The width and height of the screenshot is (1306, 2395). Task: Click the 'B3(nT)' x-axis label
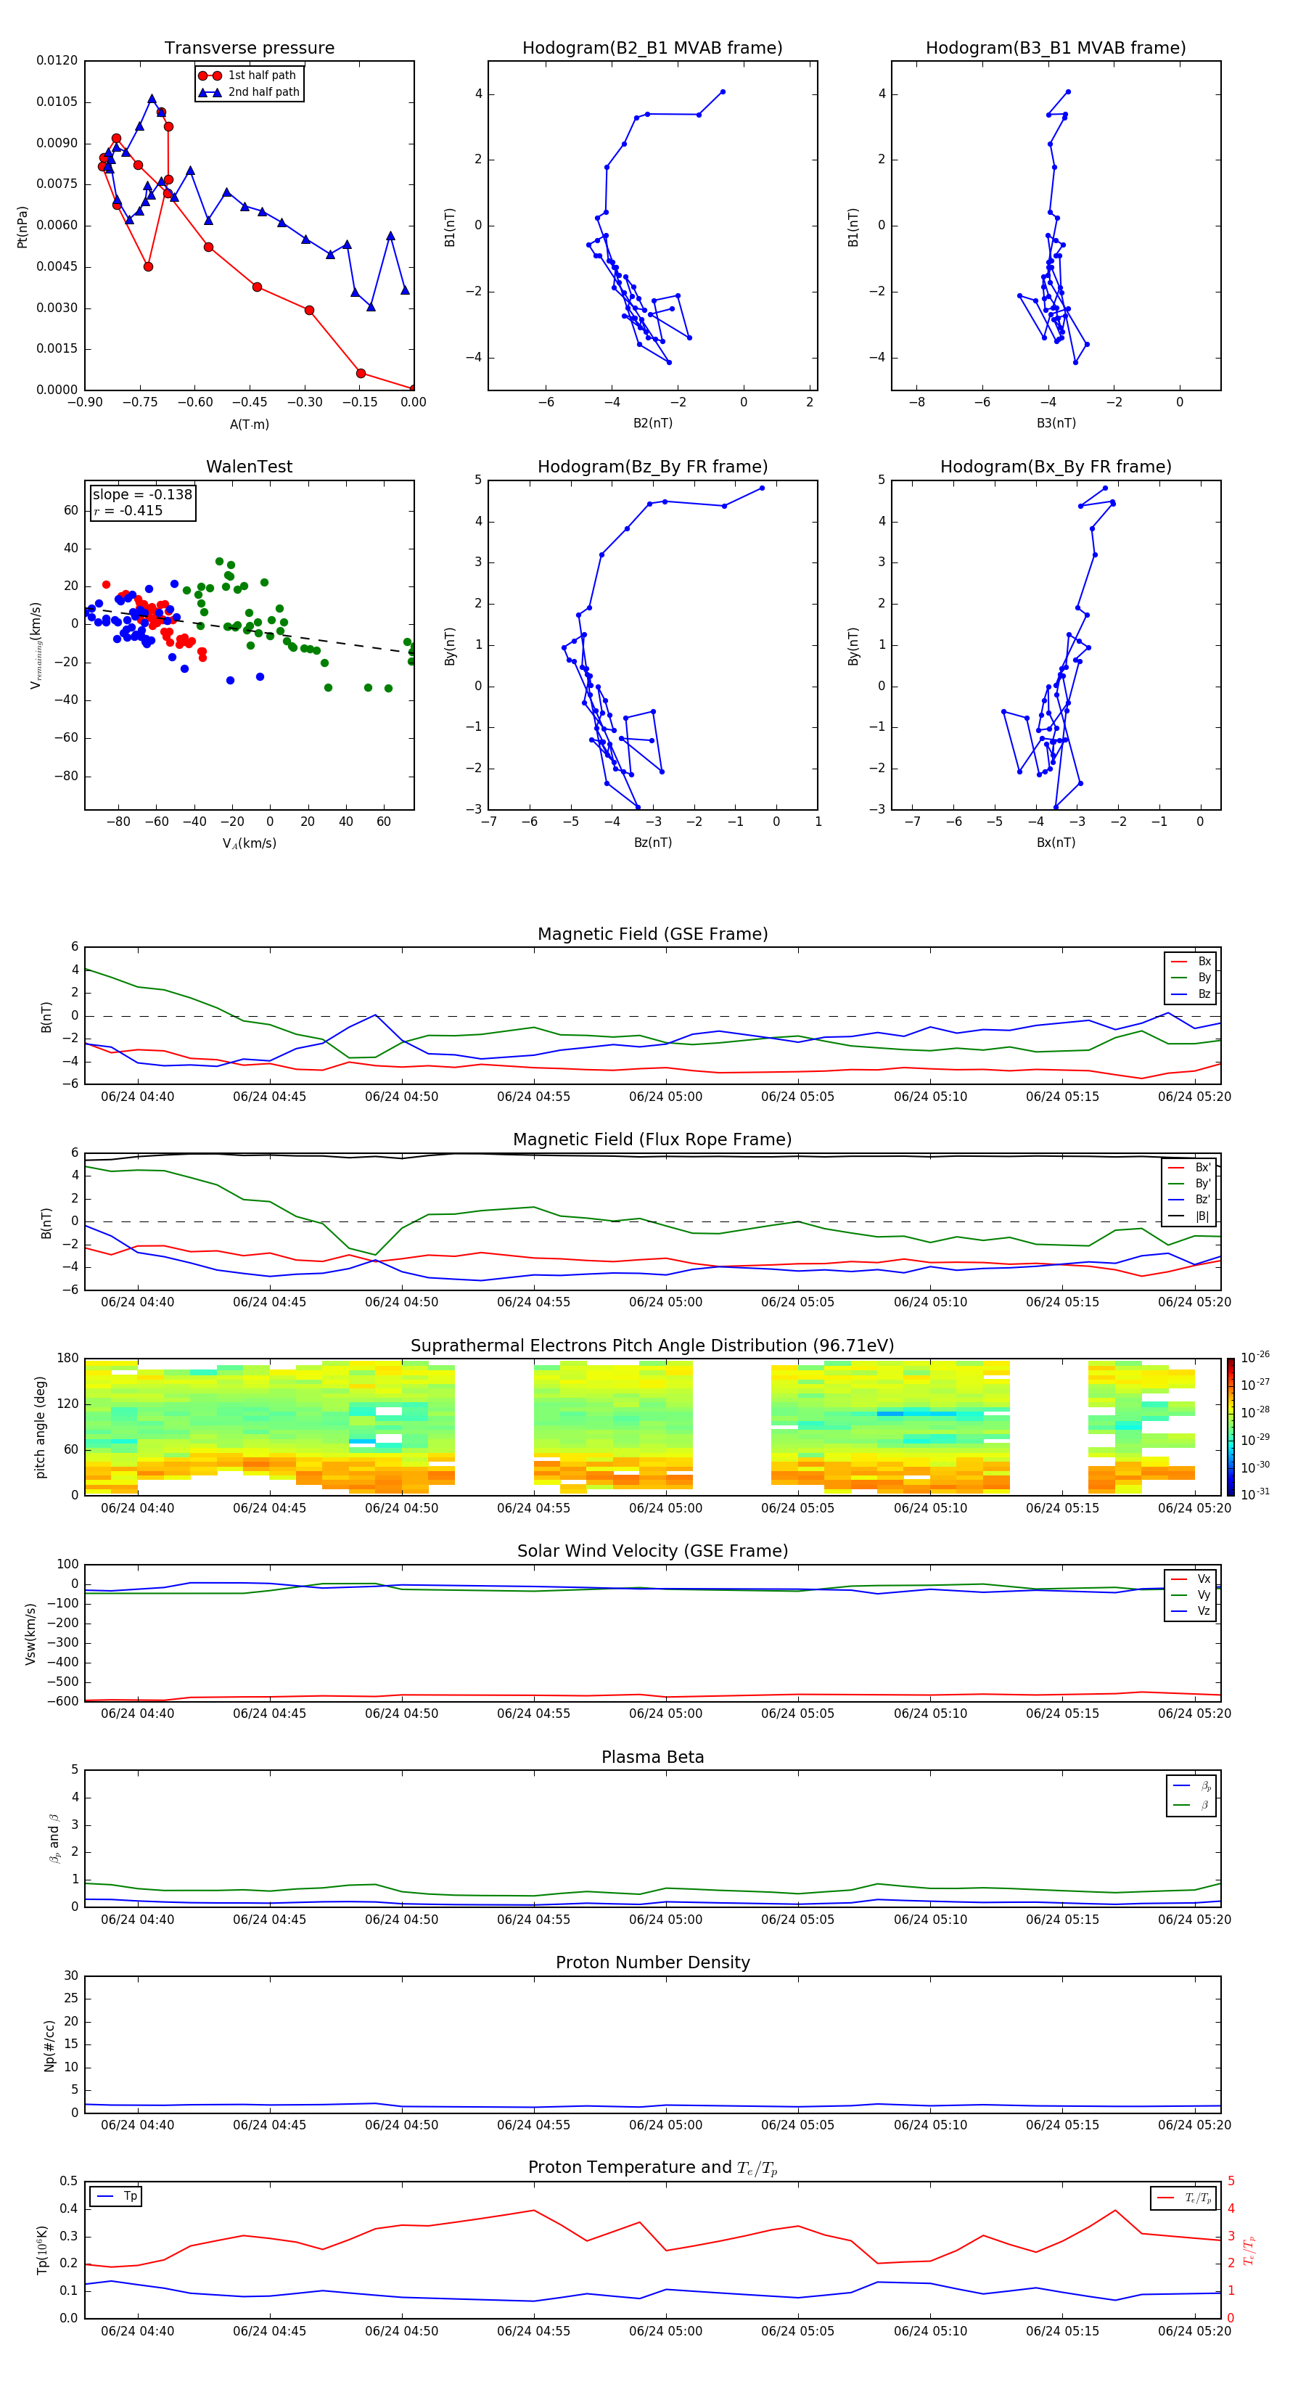tap(1056, 423)
